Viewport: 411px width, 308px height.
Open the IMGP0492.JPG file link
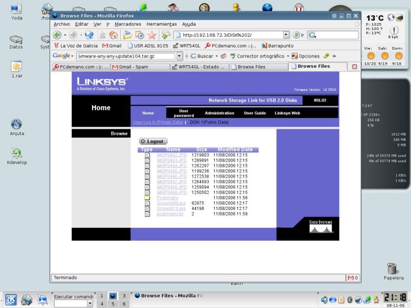(x=172, y=155)
